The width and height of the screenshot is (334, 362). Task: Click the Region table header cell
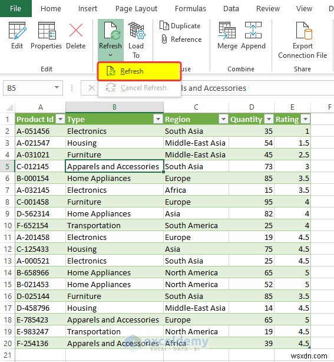coord(196,119)
